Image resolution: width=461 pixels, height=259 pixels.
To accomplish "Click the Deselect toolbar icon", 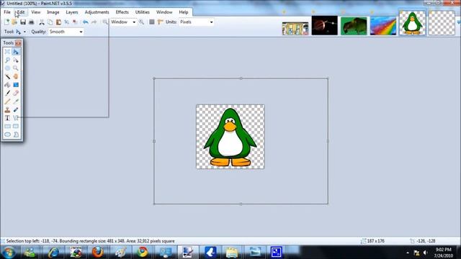I will click(x=75, y=22).
